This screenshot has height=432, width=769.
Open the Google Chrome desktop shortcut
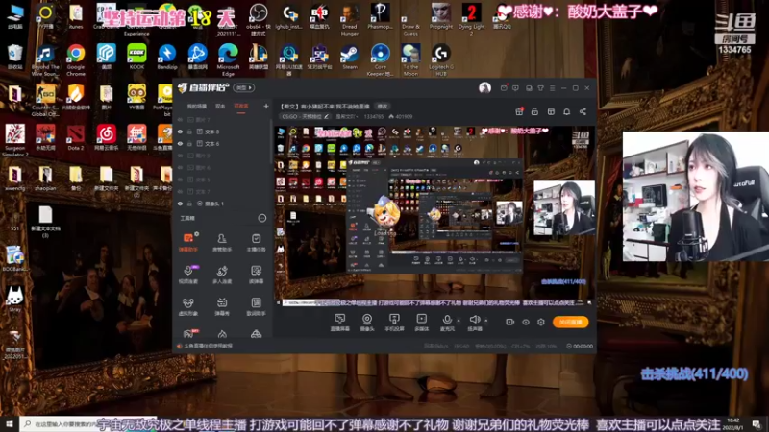tap(76, 60)
